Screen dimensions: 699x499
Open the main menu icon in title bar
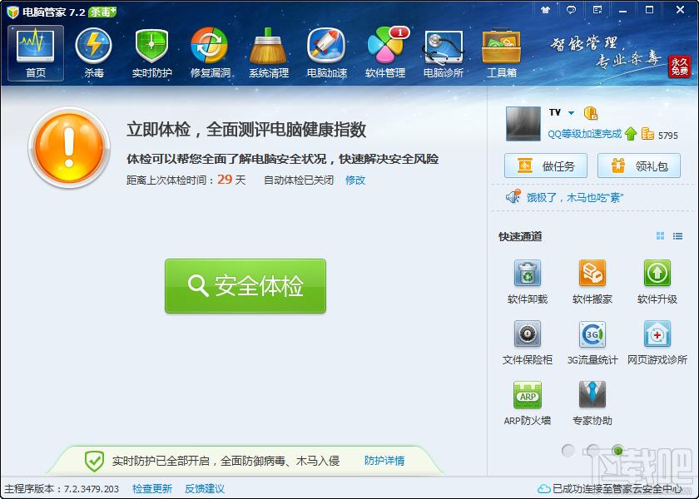pos(597,10)
